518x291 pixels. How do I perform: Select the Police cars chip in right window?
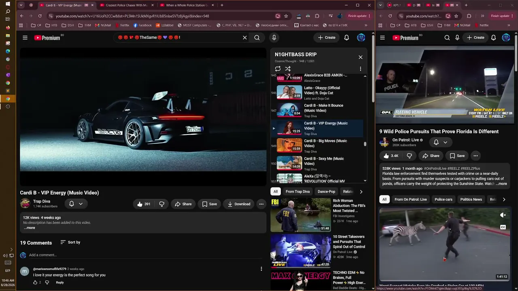click(x=444, y=199)
